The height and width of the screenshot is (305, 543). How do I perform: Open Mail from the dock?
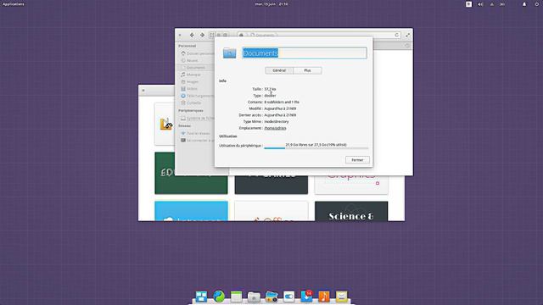pyautogui.click(x=341, y=297)
